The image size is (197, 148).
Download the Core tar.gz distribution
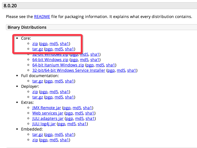(38, 49)
